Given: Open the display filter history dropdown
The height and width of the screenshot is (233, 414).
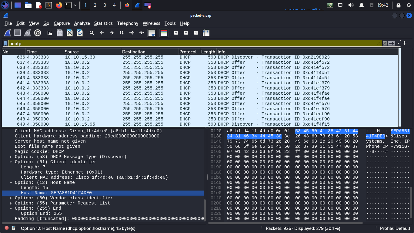Looking at the screenshot, I should pos(399,43).
